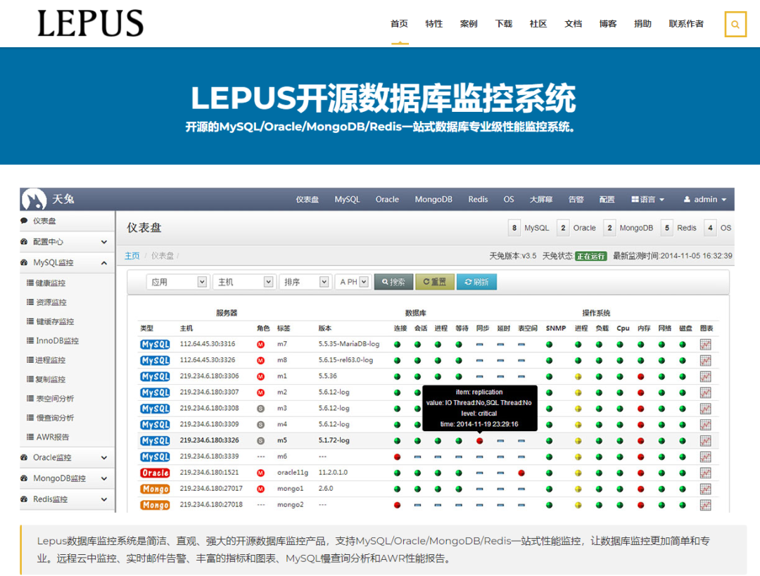The height and width of the screenshot is (576, 760).
Task: Click the red replication status dot in m5 row
Action: click(x=479, y=441)
